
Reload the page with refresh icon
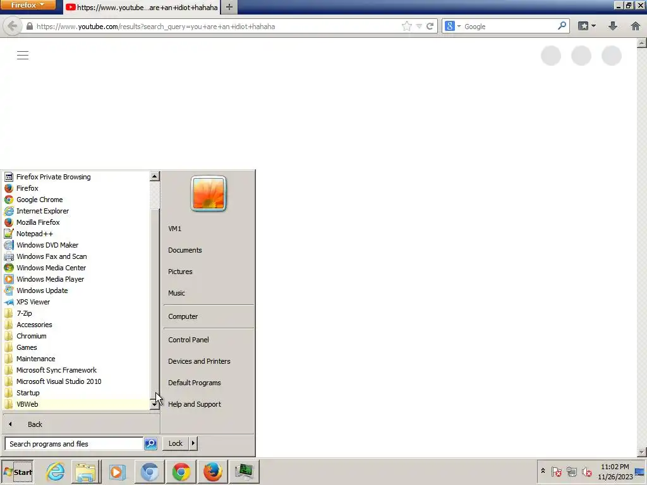pos(430,27)
